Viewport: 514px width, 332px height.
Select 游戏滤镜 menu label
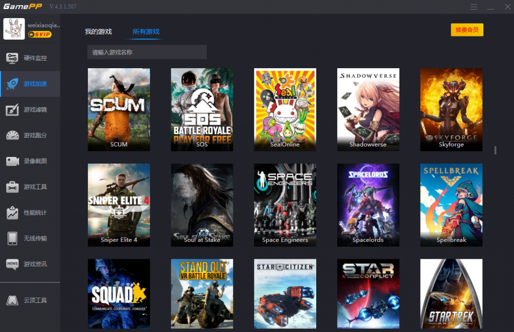(x=35, y=110)
